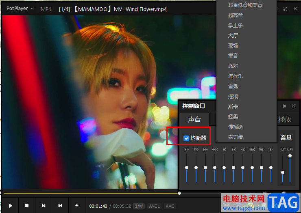The image size is (301, 213).
Task: Switch to the 播放 tab
Action: tap(285, 119)
